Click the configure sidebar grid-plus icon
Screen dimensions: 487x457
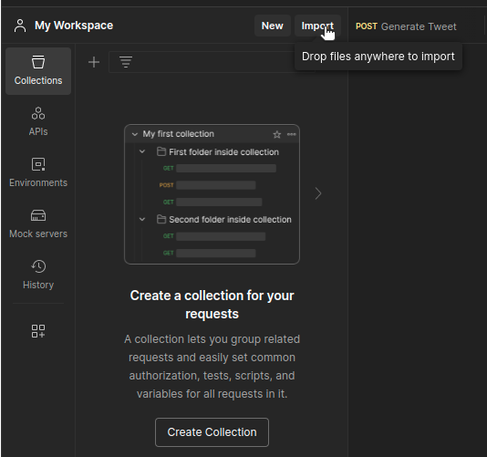pyautogui.click(x=38, y=331)
